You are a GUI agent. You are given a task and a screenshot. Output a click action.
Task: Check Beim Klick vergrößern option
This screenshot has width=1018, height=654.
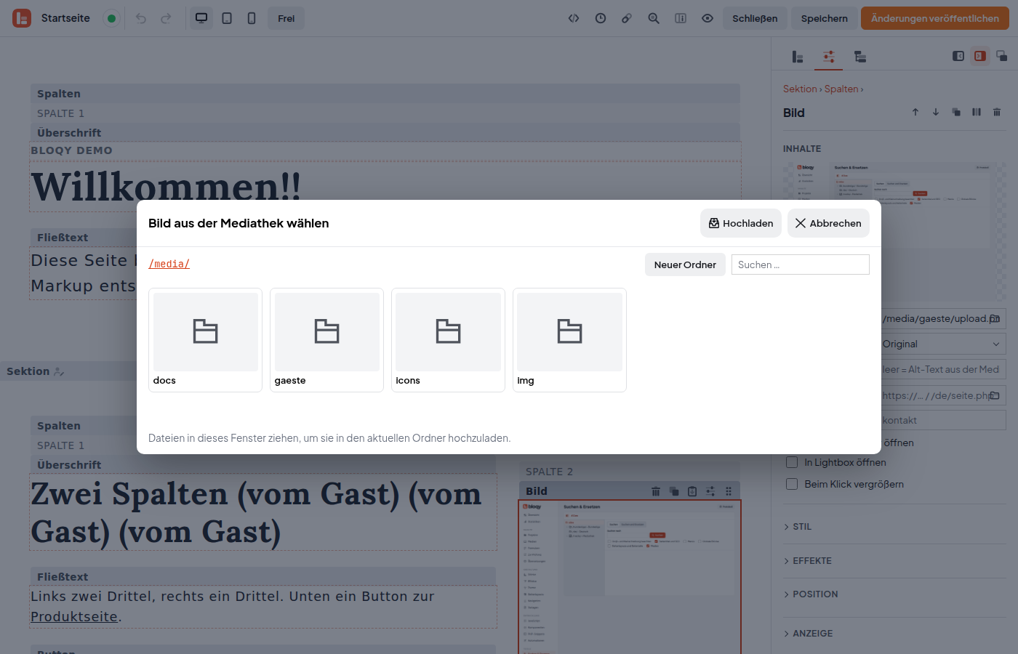tap(792, 484)
